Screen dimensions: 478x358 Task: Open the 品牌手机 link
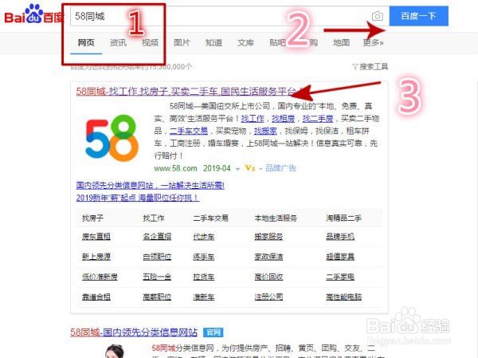point(340,237)
